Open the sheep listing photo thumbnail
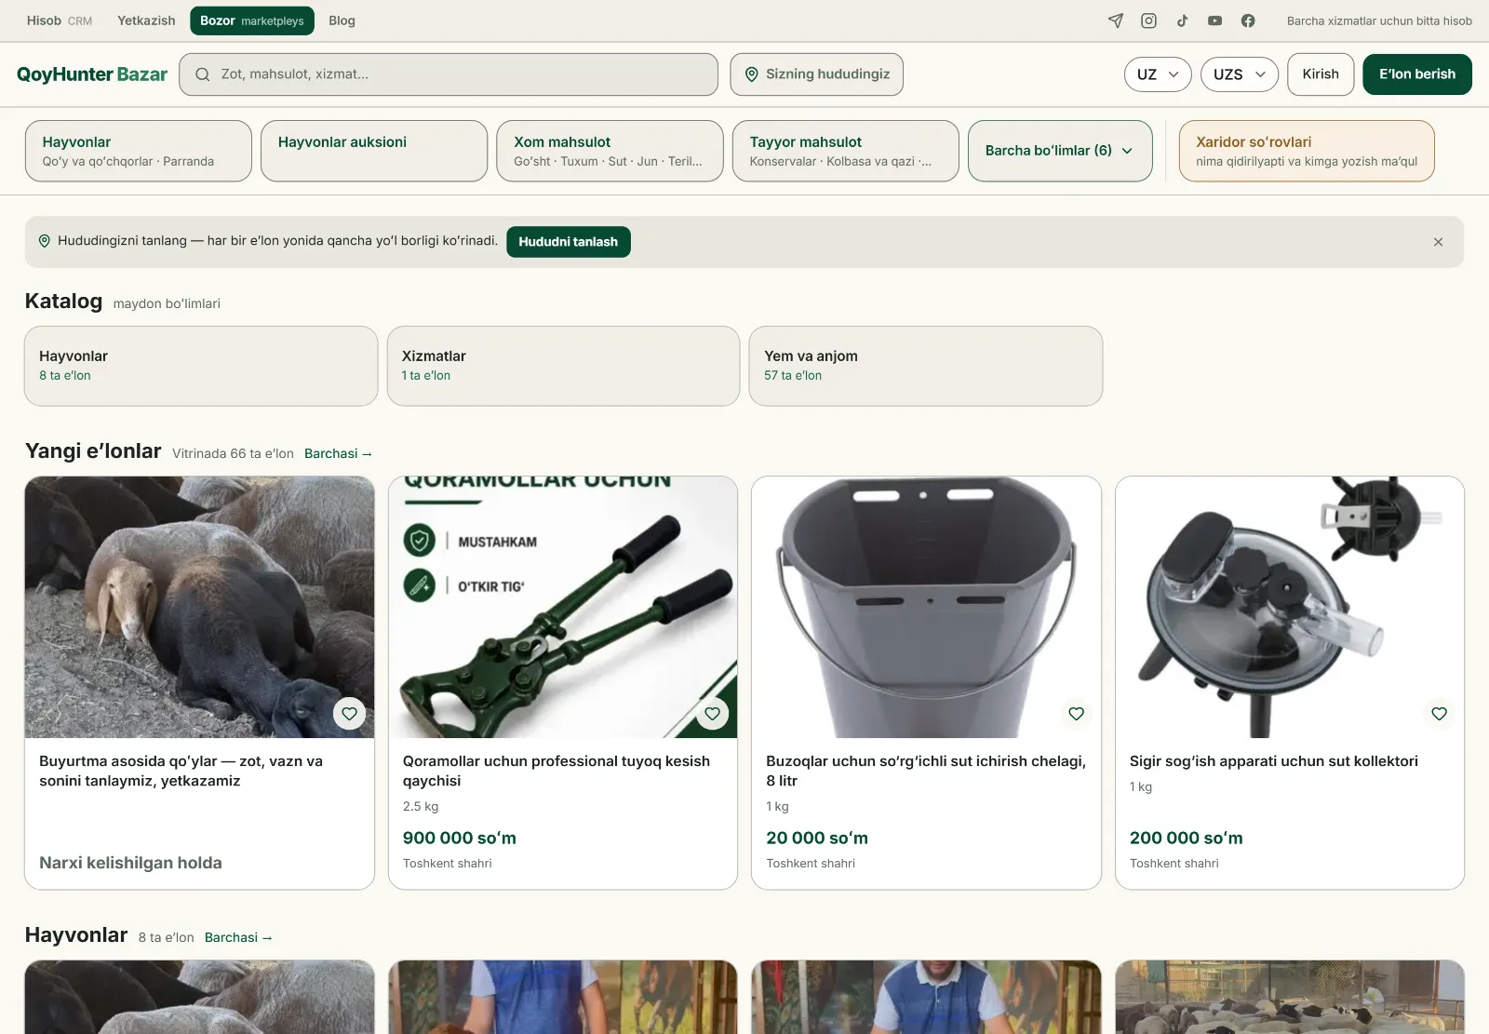The height and width of the screenshot is (1034, 1489). (199, 607)
